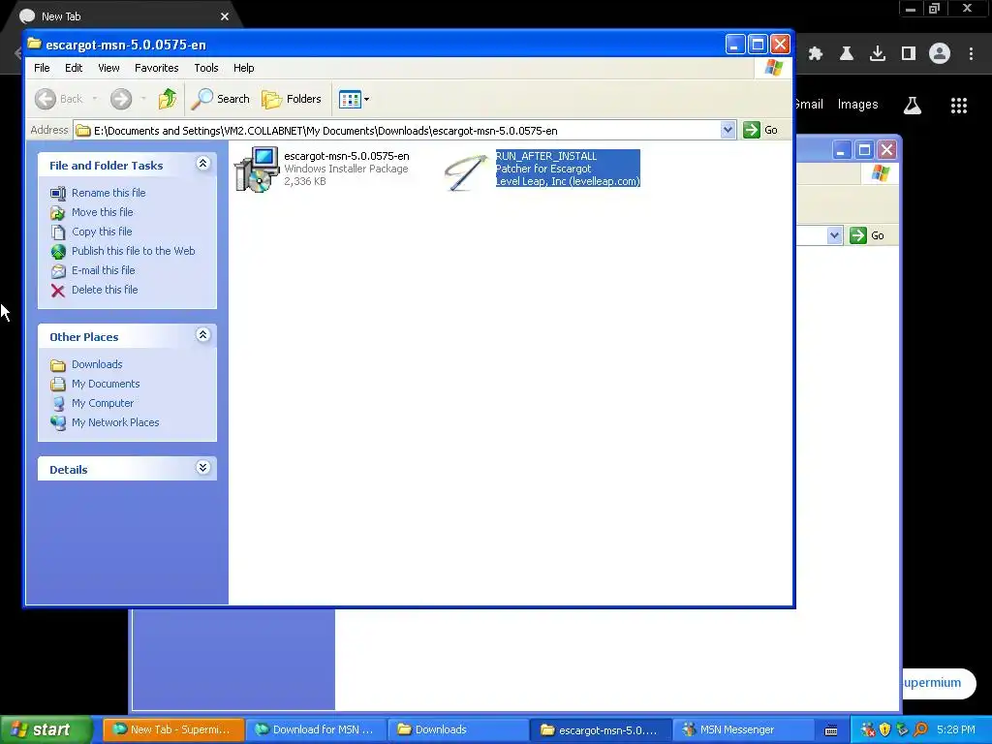Open browser Extensions puzzle icon

816,54
